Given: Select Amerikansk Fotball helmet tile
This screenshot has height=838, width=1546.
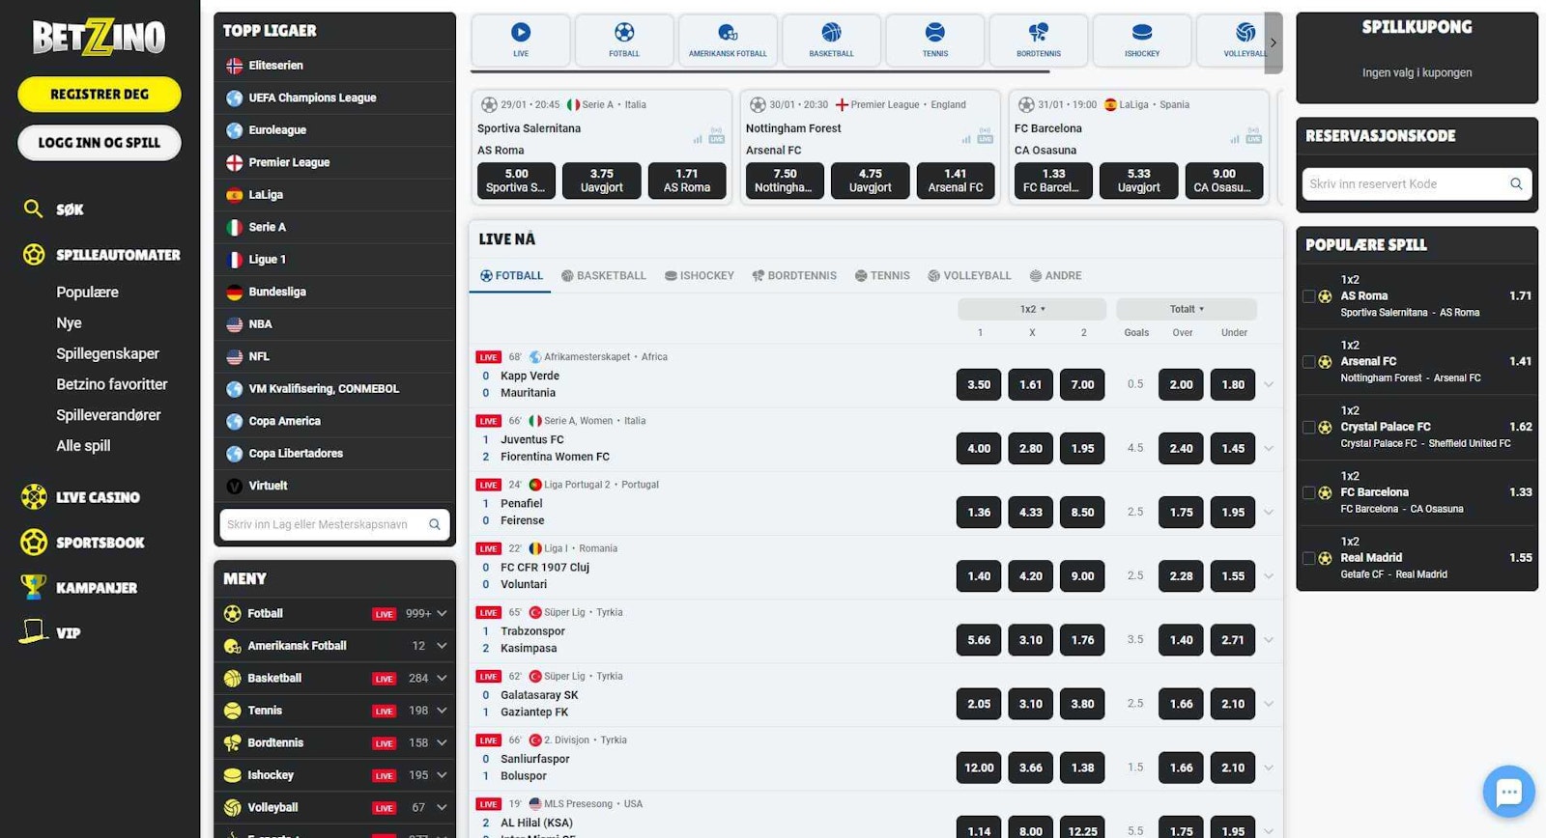Looking at the screenshot, I should pyautogui.click(x=728, y=40).
